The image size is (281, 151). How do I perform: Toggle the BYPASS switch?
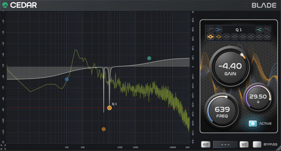(x=257, y=144)
